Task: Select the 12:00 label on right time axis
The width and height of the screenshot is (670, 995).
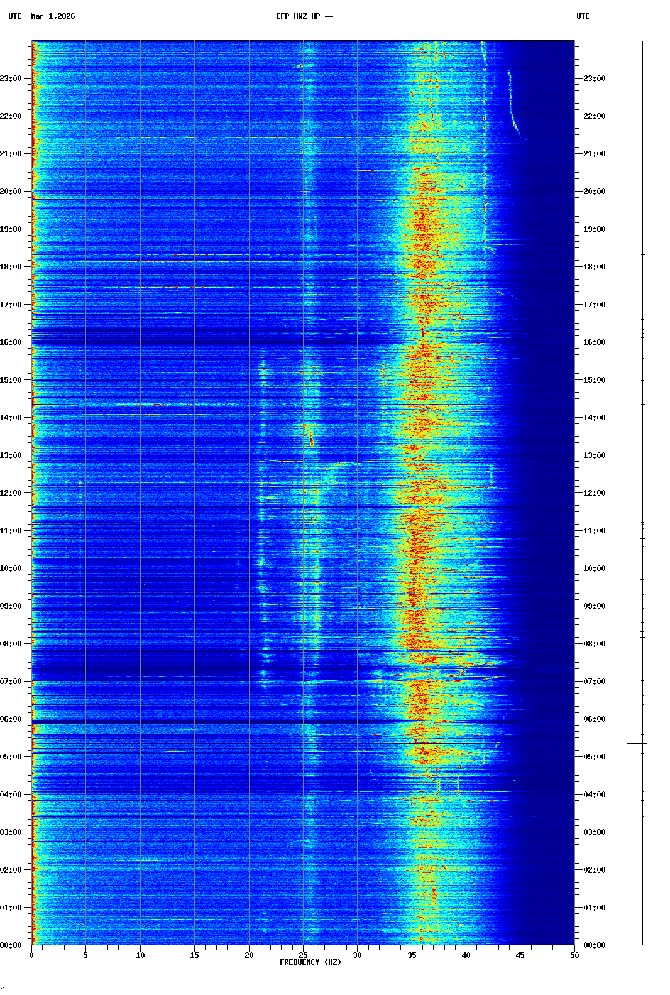Action: pos(594,493)
